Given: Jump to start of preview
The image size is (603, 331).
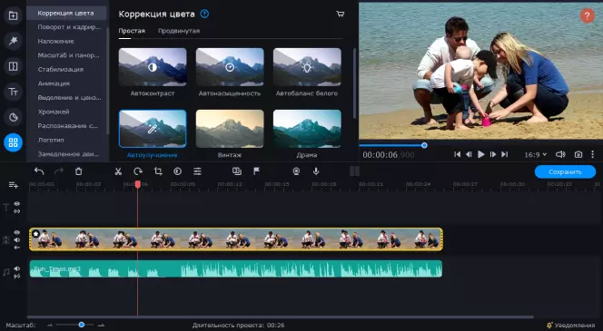Looking at the screenshot, I should 458,154.
